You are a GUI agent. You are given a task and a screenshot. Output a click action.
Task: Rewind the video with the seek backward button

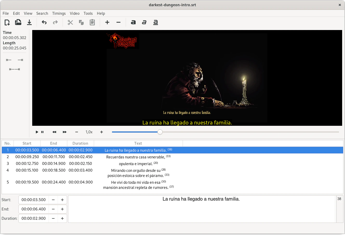pyautogui.click(x=54, y=132)
